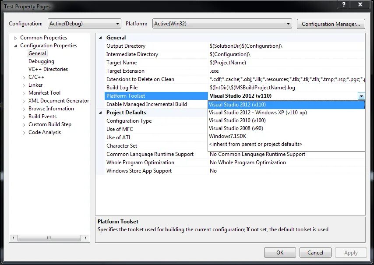Collapse Configuration Properties node
The width and height of the screenshot is (374, 265).
(15, 46)
